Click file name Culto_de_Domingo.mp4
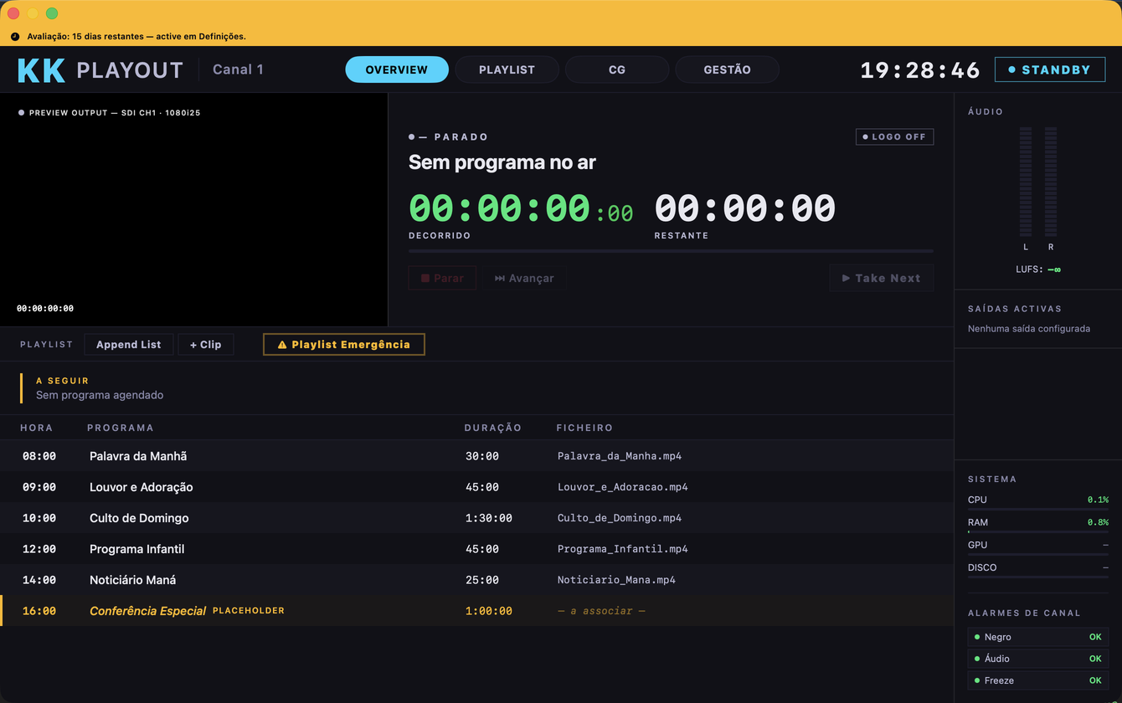Viewport: 1122px width, 703px height. pyautogui.click(x=620, y=518)
